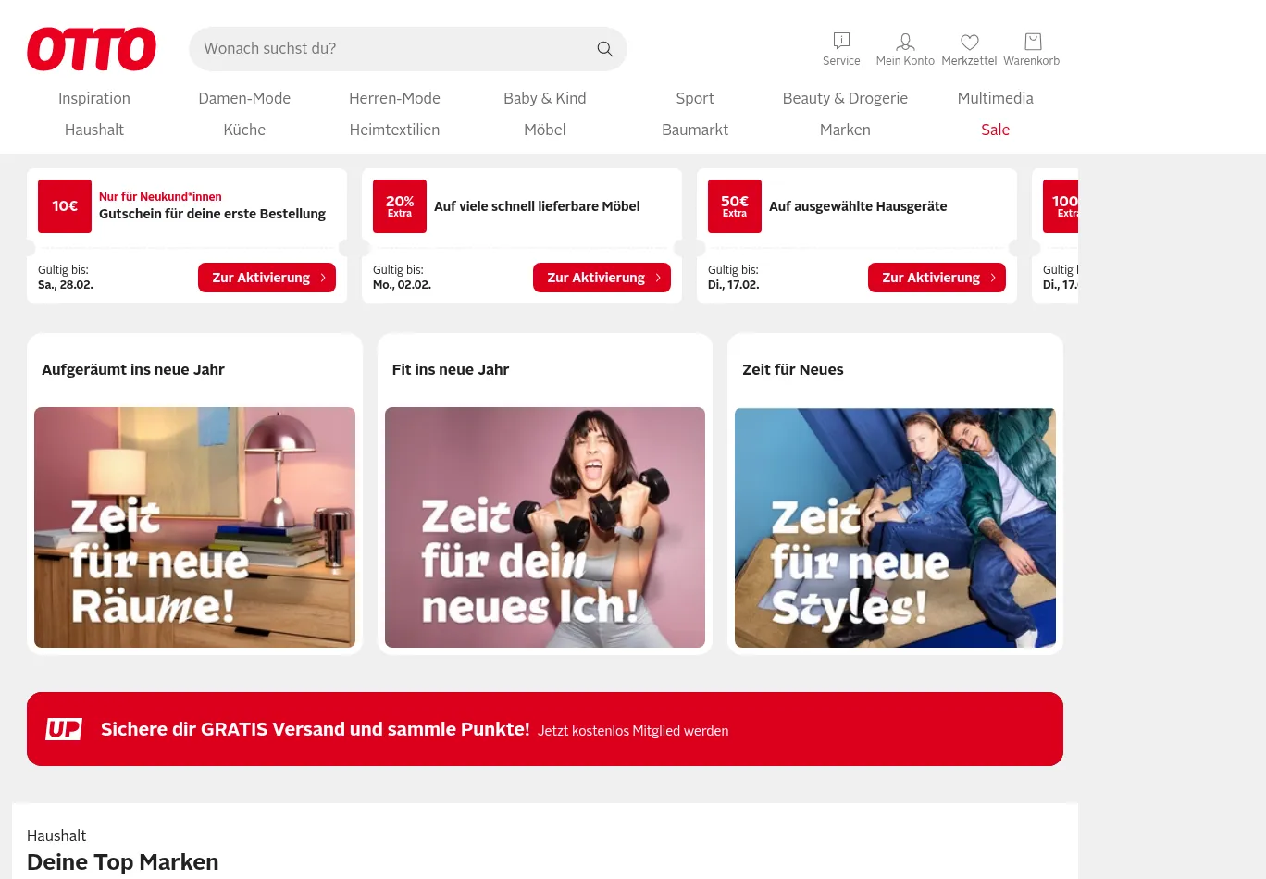Go to the Sale section

995,130
